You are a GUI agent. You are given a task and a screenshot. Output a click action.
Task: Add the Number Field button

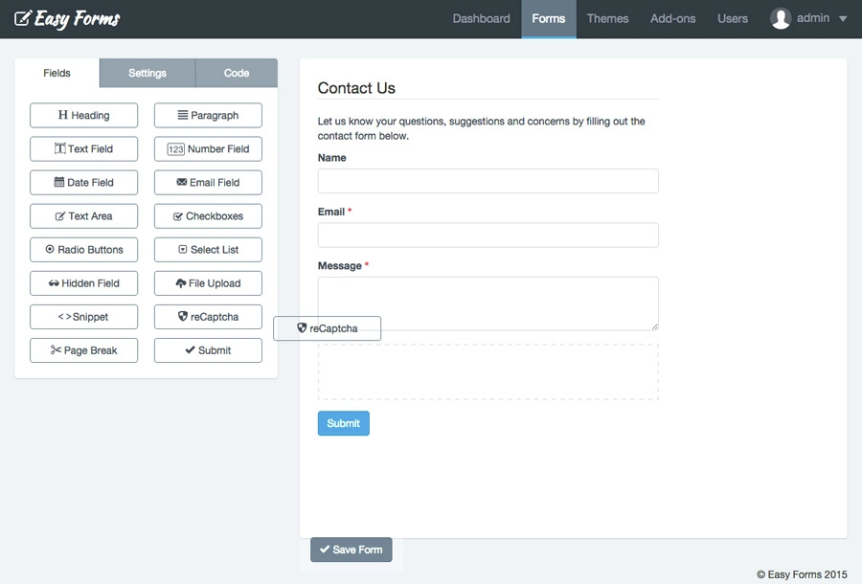click(208, 149)
